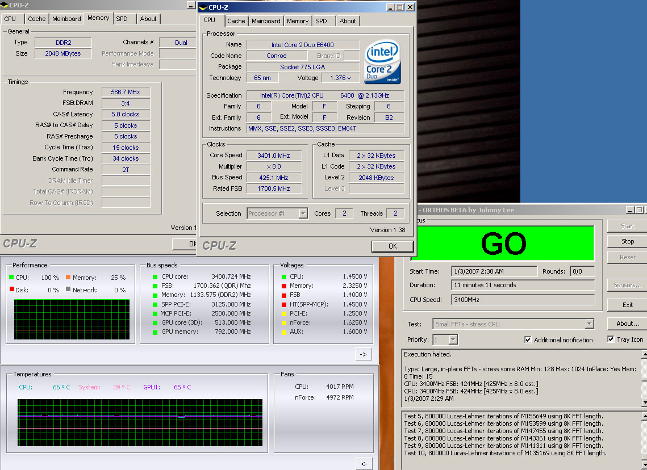
Task: Switch to Memory tab in front CPU-Z
Action: 298,21
